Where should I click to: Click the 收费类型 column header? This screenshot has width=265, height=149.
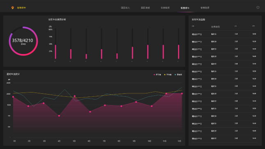(215, 27)
